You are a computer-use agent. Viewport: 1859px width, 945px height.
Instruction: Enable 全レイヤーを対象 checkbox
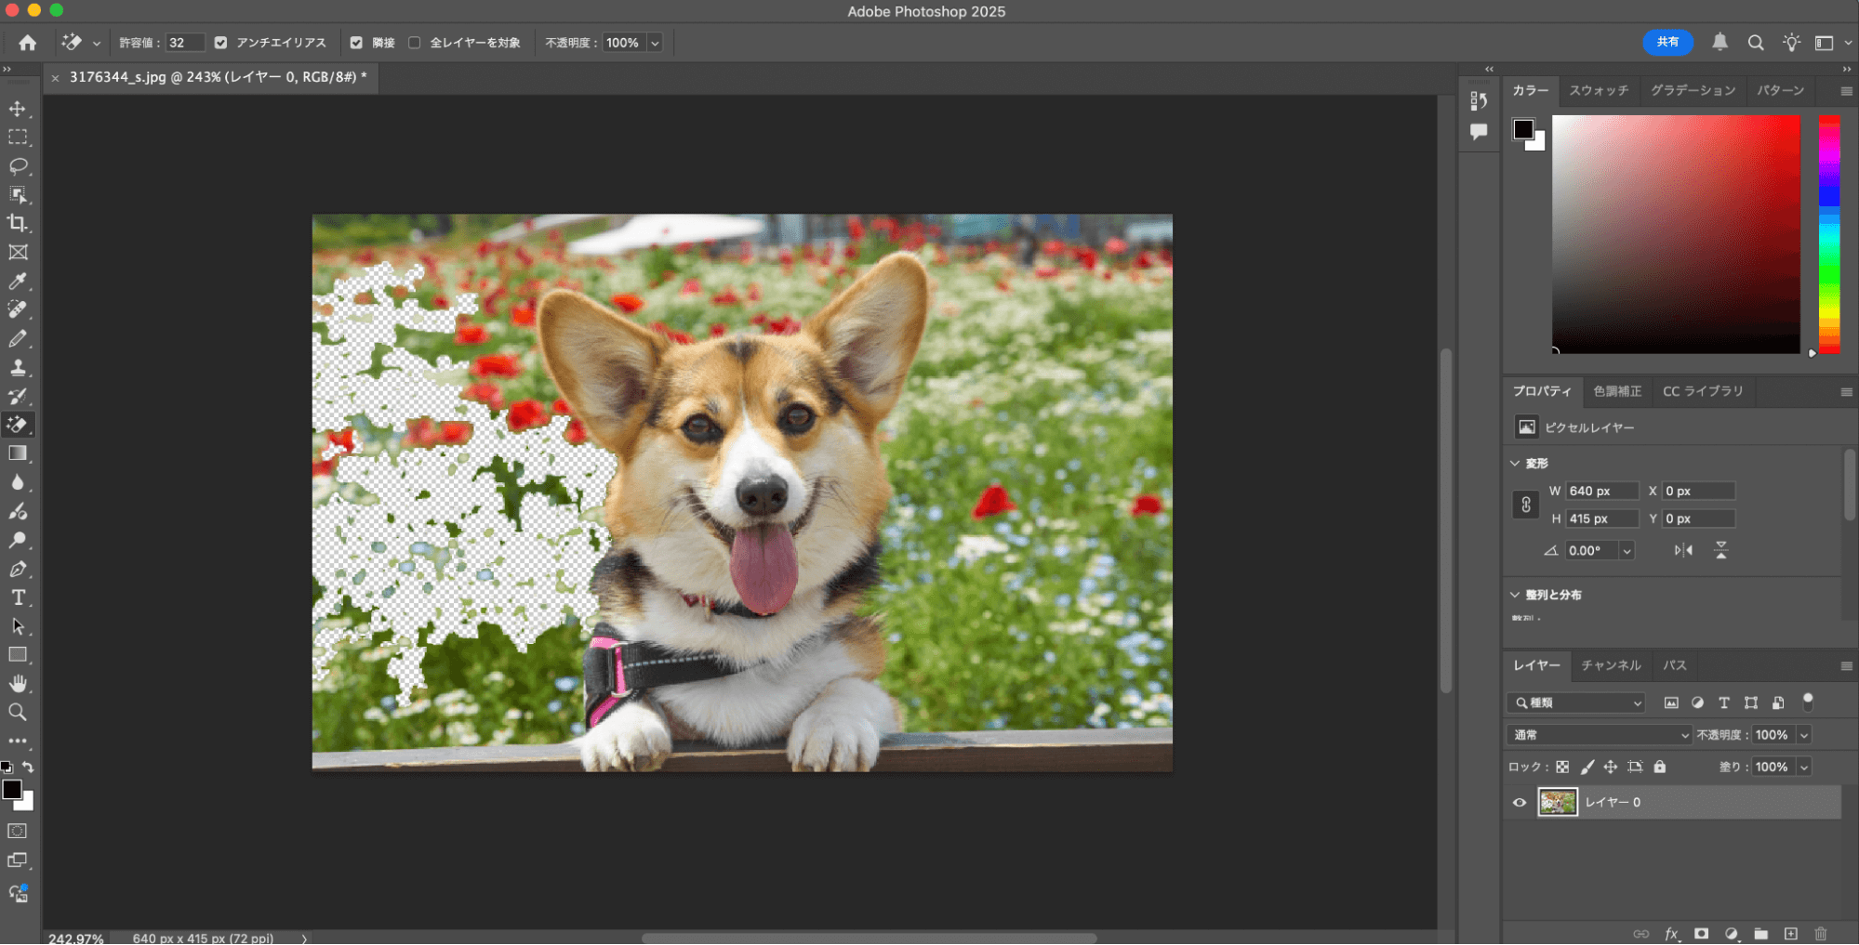415,43
